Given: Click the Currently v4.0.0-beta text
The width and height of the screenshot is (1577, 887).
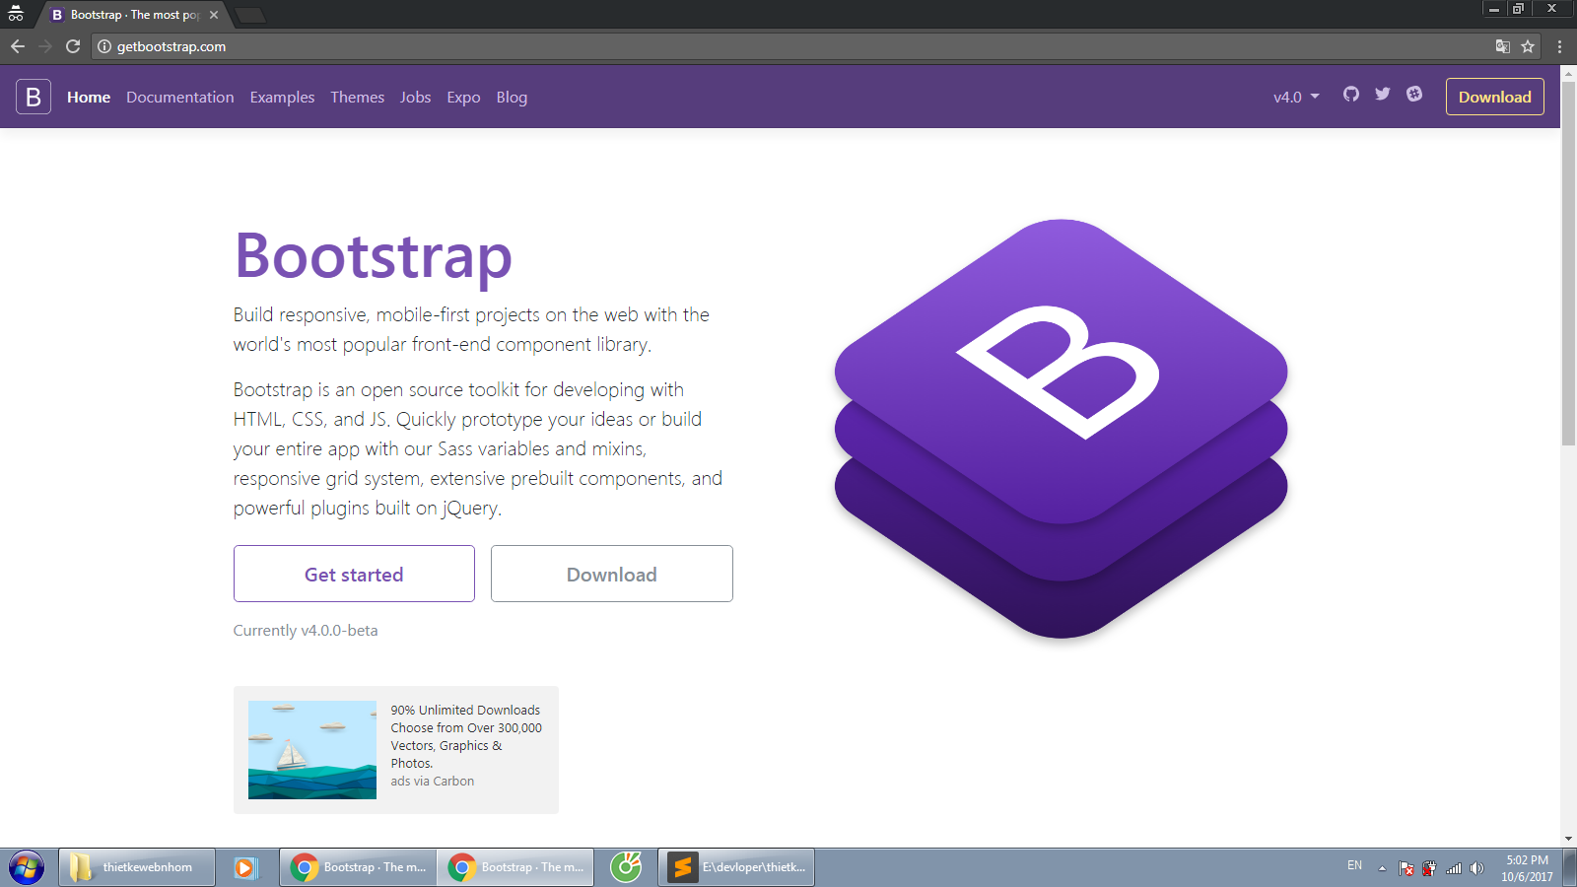Looking at the screenshot, I should [306, 630].
